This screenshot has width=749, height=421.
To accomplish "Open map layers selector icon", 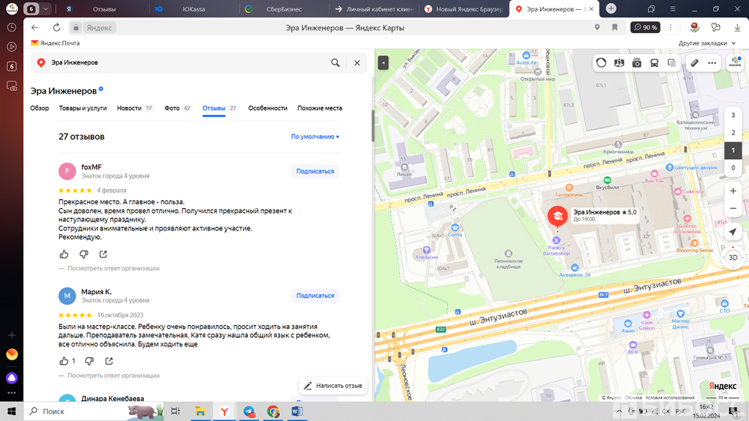I will [671, 63].
